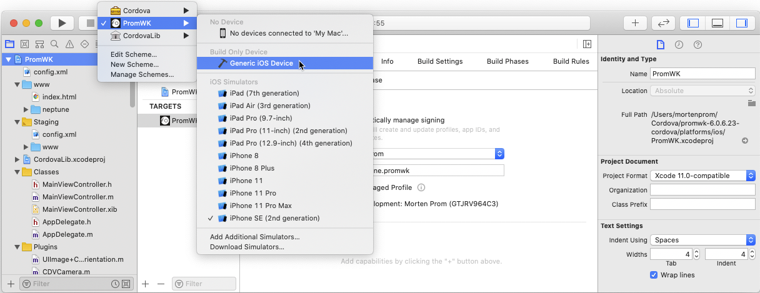Open the Indent Using dropdown
This screenshot has width=760, height=293.
[x=703, y=240]
